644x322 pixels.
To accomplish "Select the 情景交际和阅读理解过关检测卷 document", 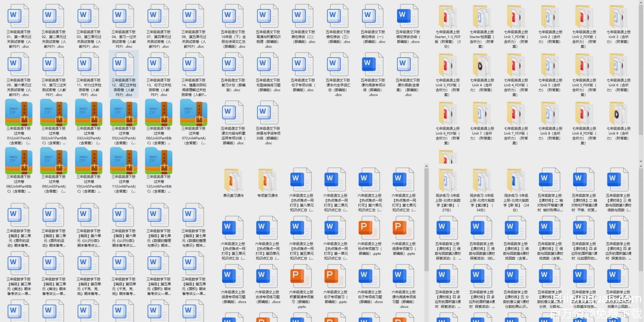I will click(194, 65).
